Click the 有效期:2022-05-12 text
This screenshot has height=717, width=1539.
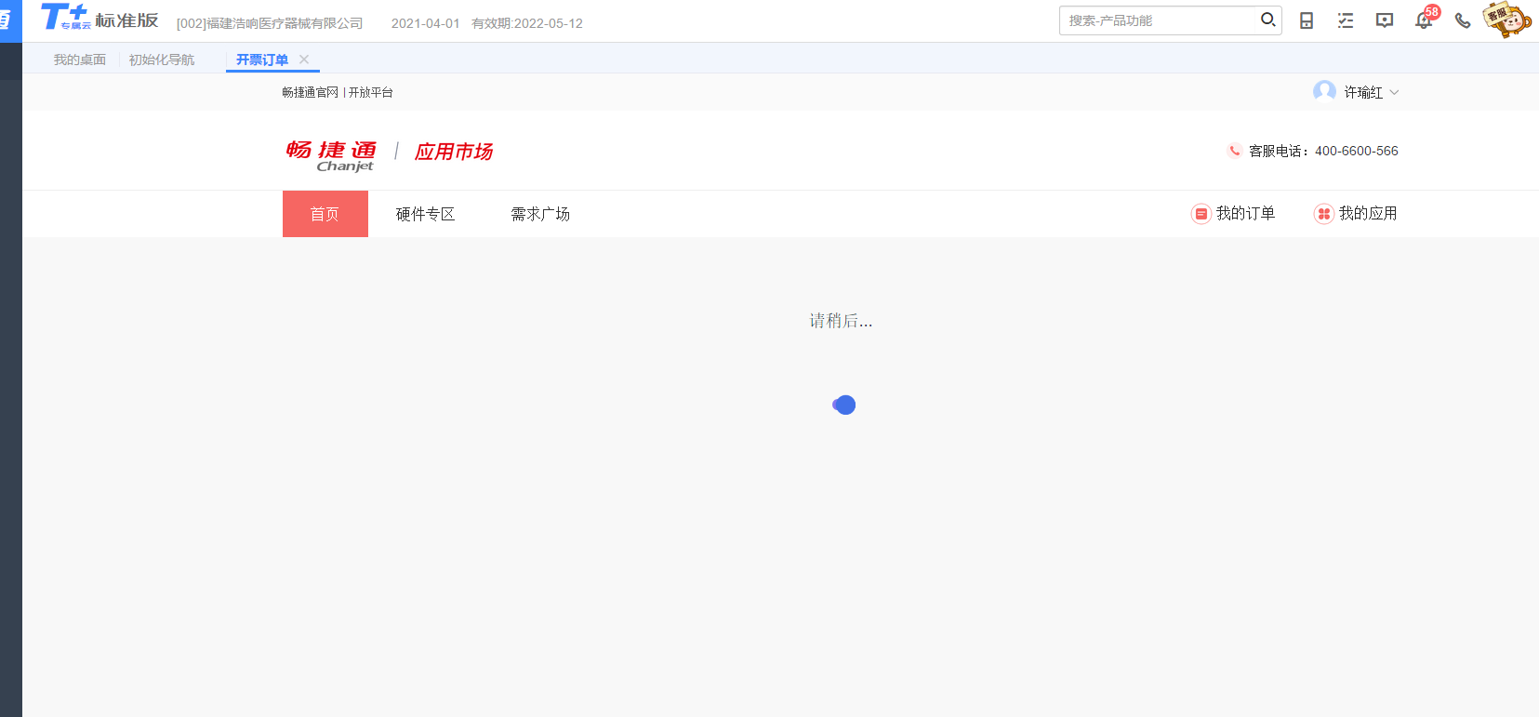[527, 23]
